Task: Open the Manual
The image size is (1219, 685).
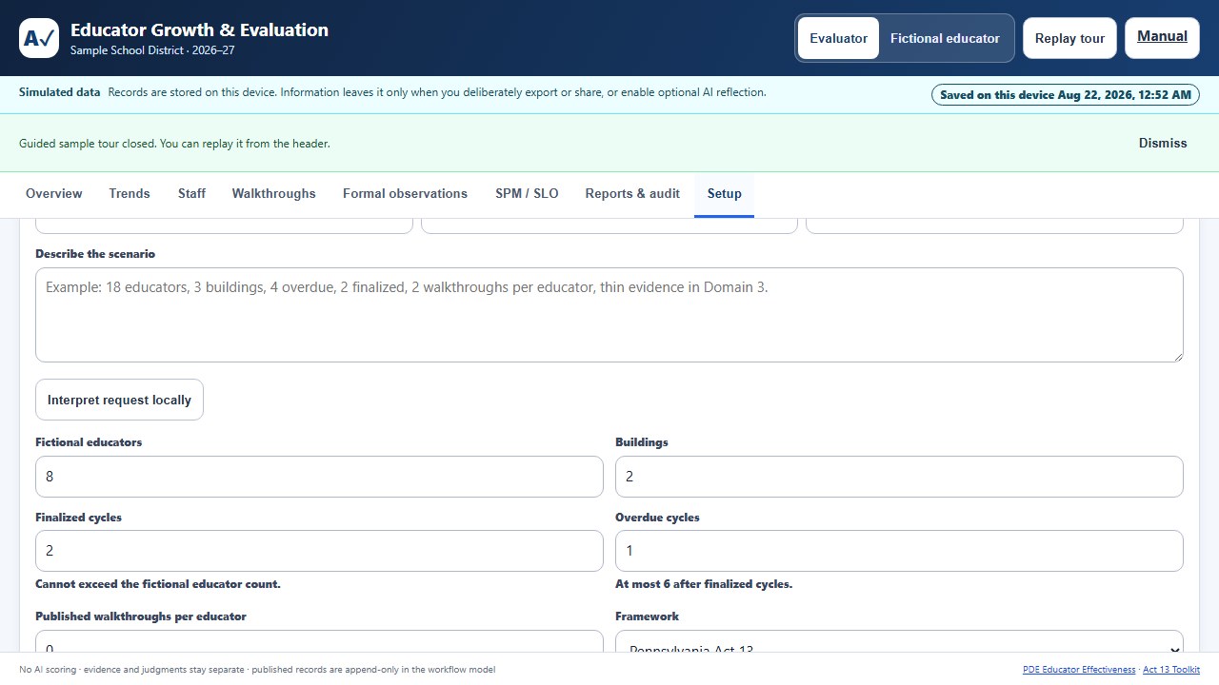Action: [1162, 37]
